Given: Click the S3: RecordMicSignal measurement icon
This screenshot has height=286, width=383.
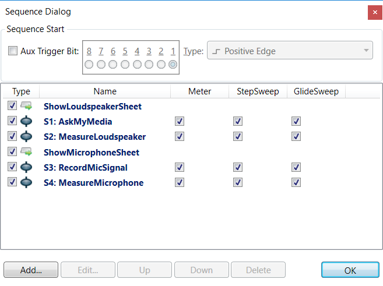Looking at the screenshot, I should 27,167.
